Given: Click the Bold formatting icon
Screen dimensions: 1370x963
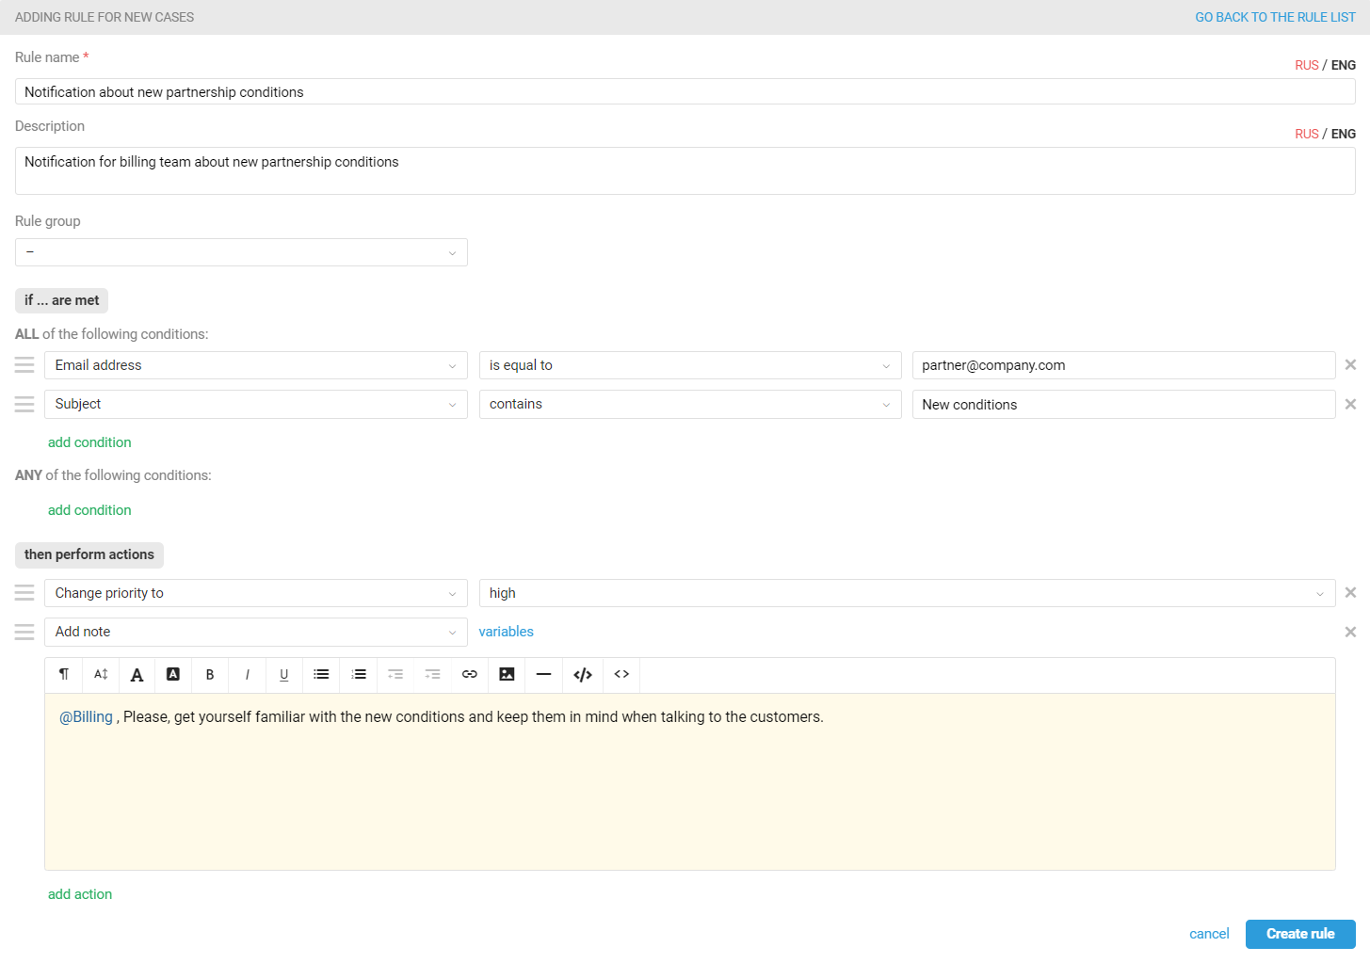Looking at the screenshot, I should click(210, 675).
